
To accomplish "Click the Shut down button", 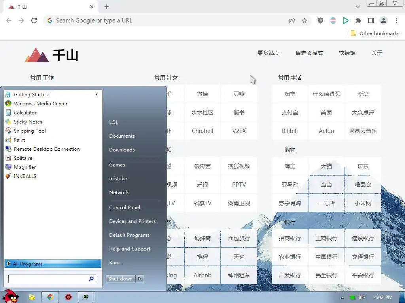I will tap(120, 279).
